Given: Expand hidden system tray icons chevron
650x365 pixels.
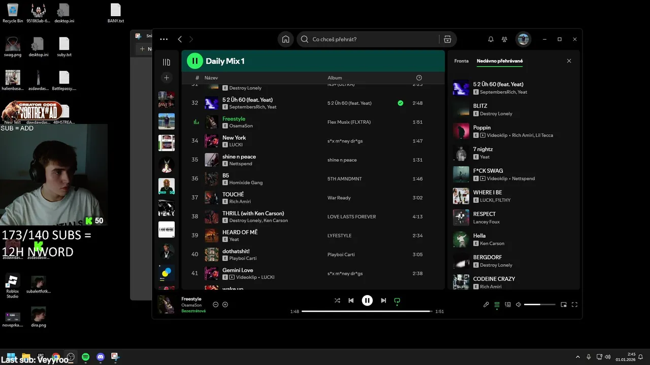Looking at the screenshot, I should 577,357.
